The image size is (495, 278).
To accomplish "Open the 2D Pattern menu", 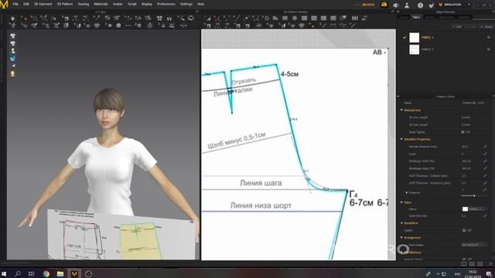I will coord(65,4).
